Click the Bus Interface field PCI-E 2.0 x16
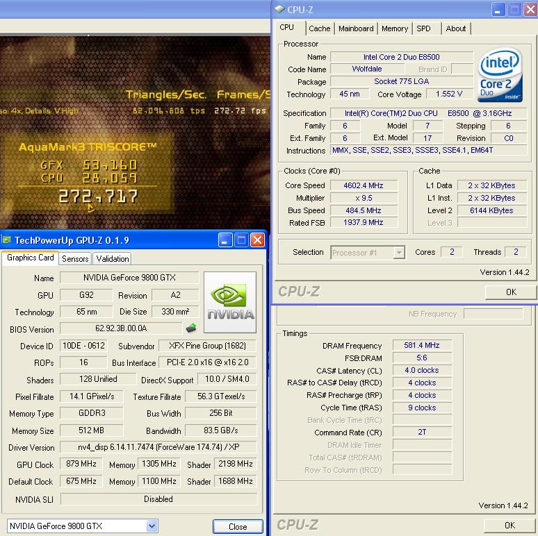 207,362
